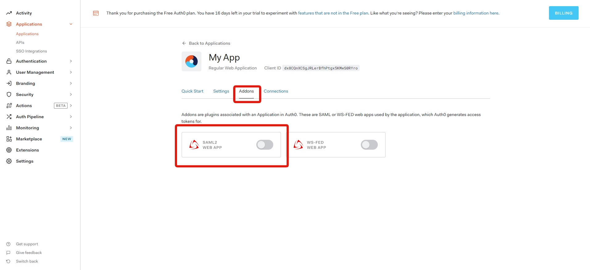Viewport: 590px width, 270px height.
Task: Select the Addons tab
Action: click(246, 91)
